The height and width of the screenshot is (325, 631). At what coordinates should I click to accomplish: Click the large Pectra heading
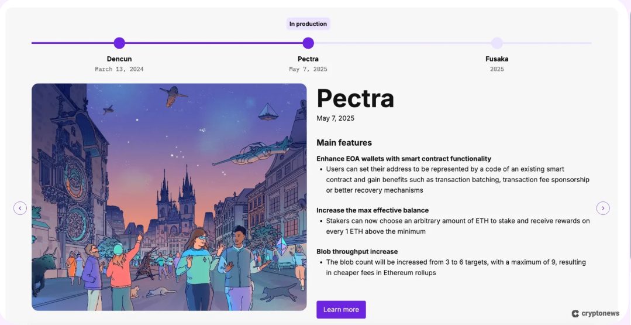click(x=355, y=98)
